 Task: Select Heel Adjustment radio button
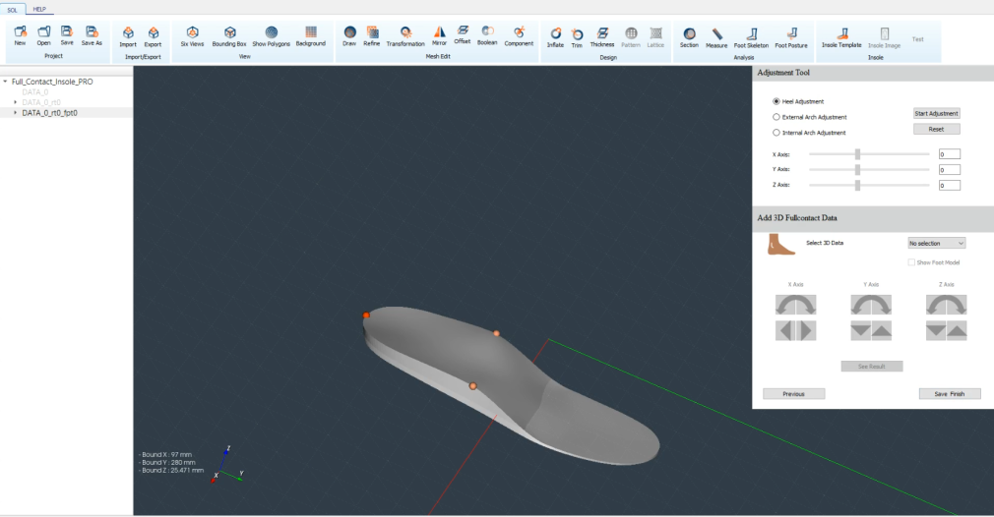tap(777, 101)
